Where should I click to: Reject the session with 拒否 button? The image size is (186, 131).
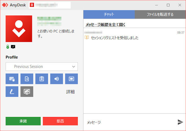[60, 121]
